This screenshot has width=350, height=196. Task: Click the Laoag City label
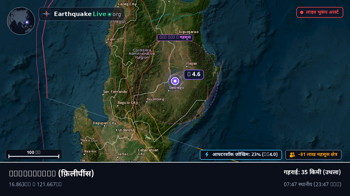point(127,4)
